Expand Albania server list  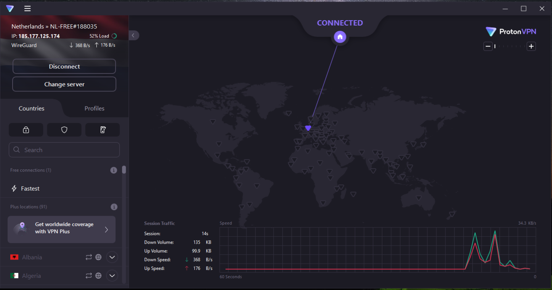[112, 257]
